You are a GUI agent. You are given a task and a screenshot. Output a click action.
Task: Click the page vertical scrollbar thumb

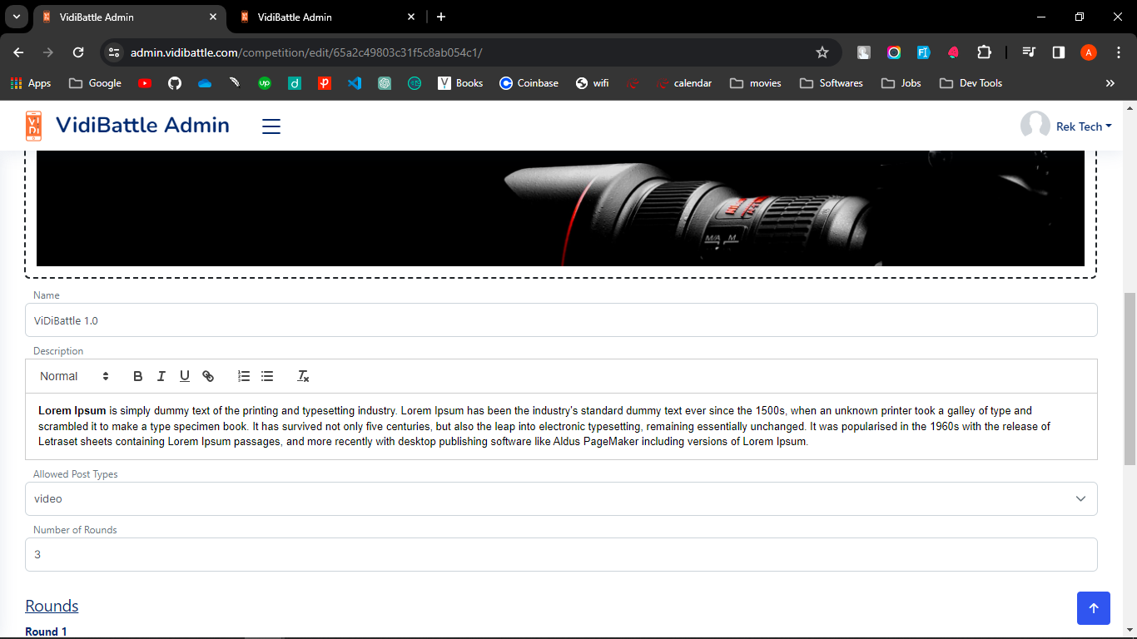[x=1130, y=379]
